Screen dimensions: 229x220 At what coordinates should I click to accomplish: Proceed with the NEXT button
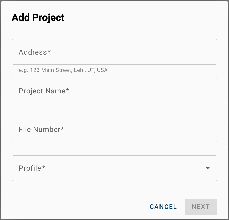(201, 207)
